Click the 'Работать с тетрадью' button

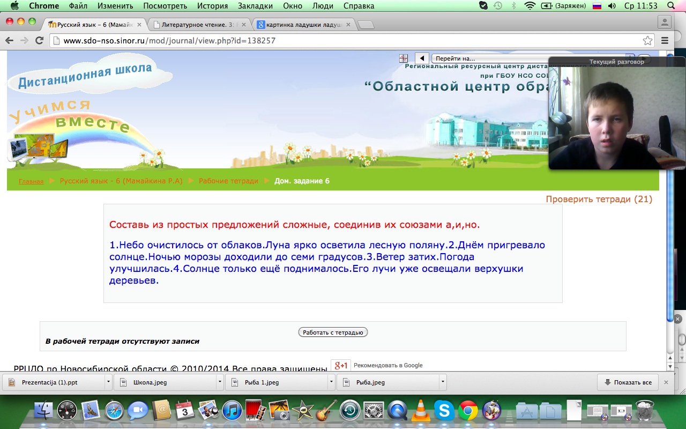click(333, 332)
